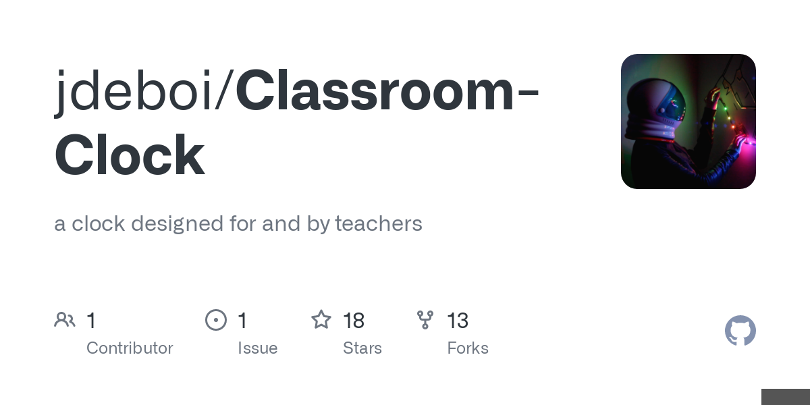The image size is (810, 405).
Task: Click the issue count number 1
Action: [242, 321]
